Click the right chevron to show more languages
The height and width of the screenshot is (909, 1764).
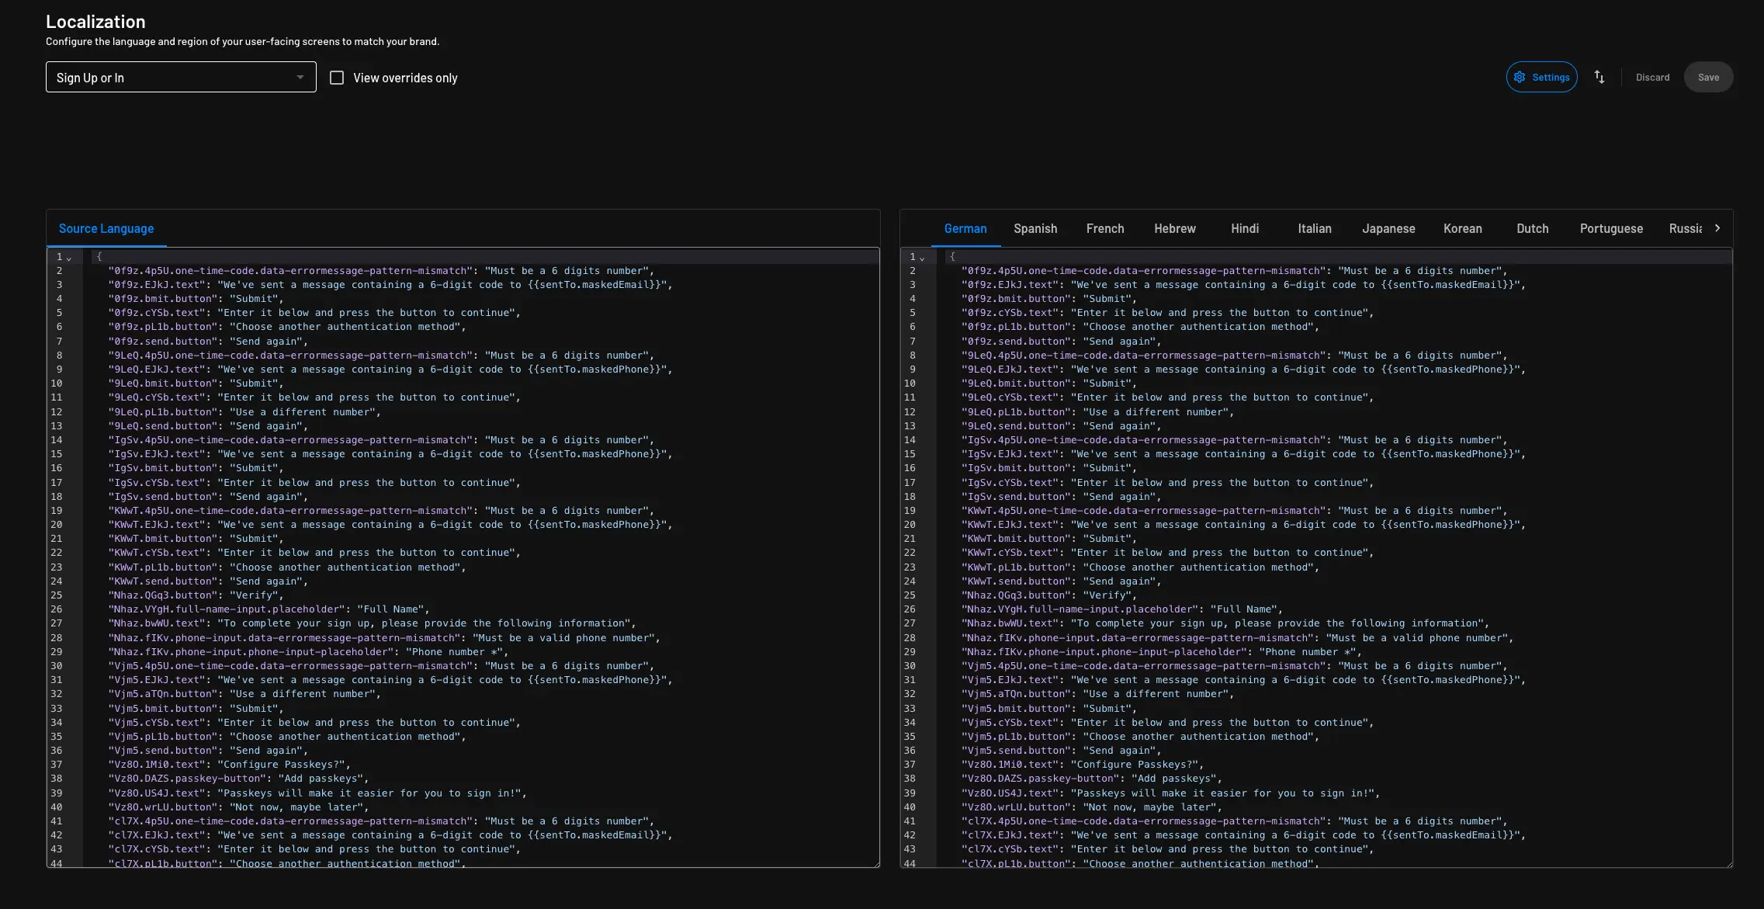pos(1717,228)
